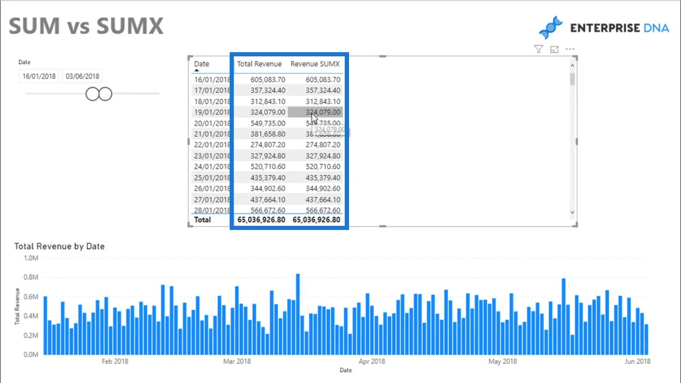Click the Revenue SUMX grand total 65,036,926.80

(x=316, y=220)
